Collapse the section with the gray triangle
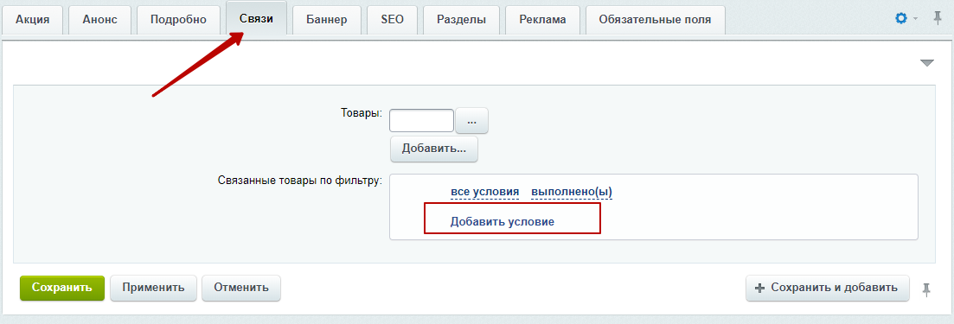954x324 pixels. click(x=926, y=62)
